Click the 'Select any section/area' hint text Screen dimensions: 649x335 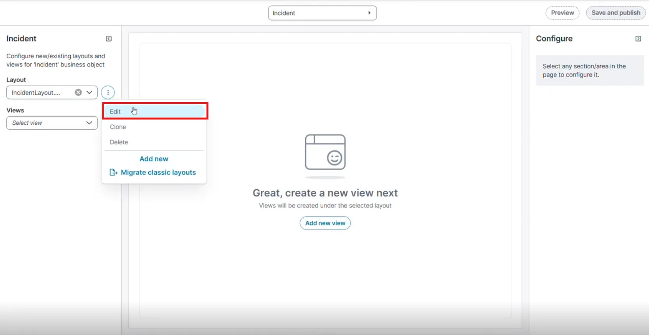coord(584,70)
